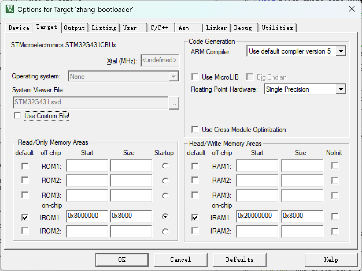Open the ARM Compiler dropdown

(341, 51)
